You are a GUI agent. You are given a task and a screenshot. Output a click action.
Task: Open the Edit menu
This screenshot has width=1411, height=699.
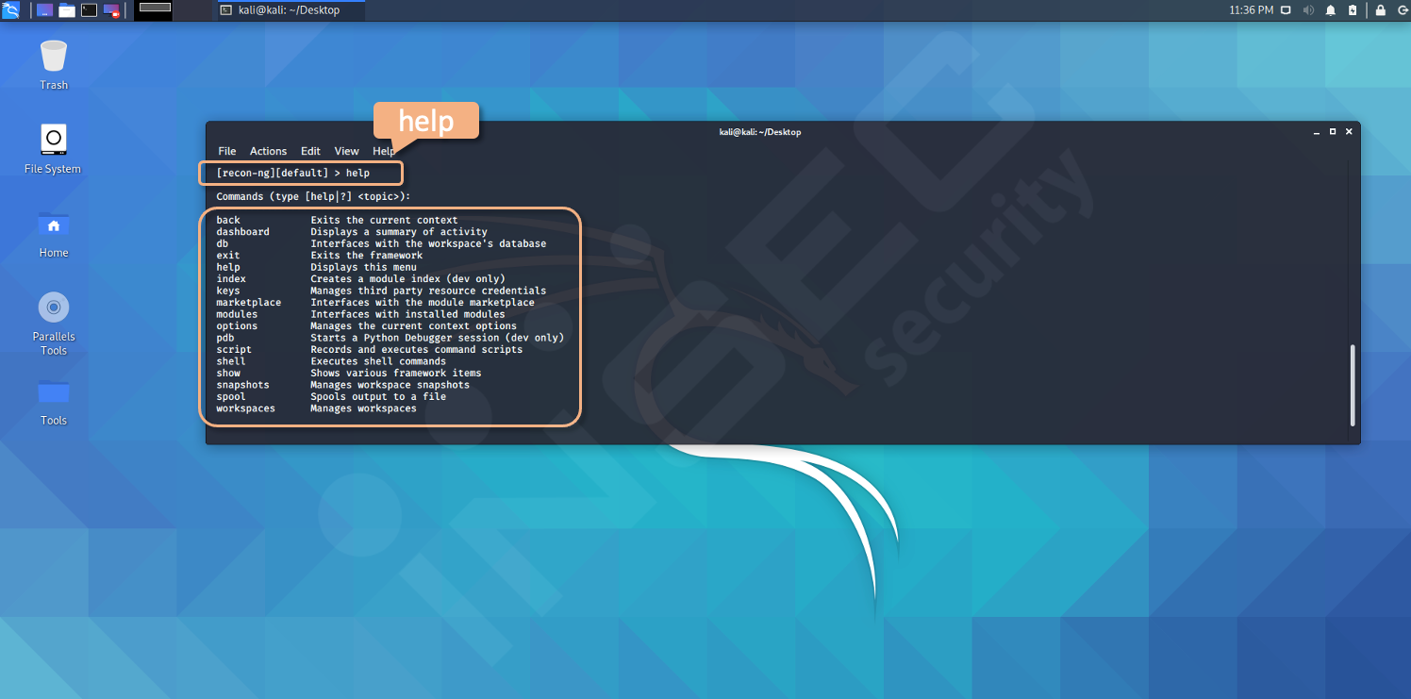point(310,151)
